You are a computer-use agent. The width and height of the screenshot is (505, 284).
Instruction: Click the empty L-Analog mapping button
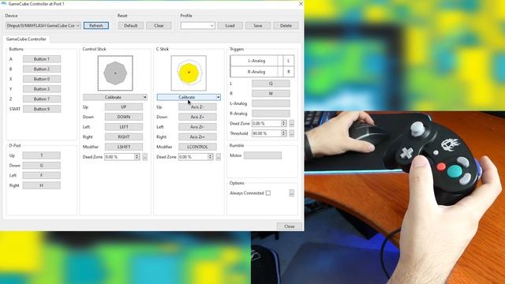click(x=271, y=103)
